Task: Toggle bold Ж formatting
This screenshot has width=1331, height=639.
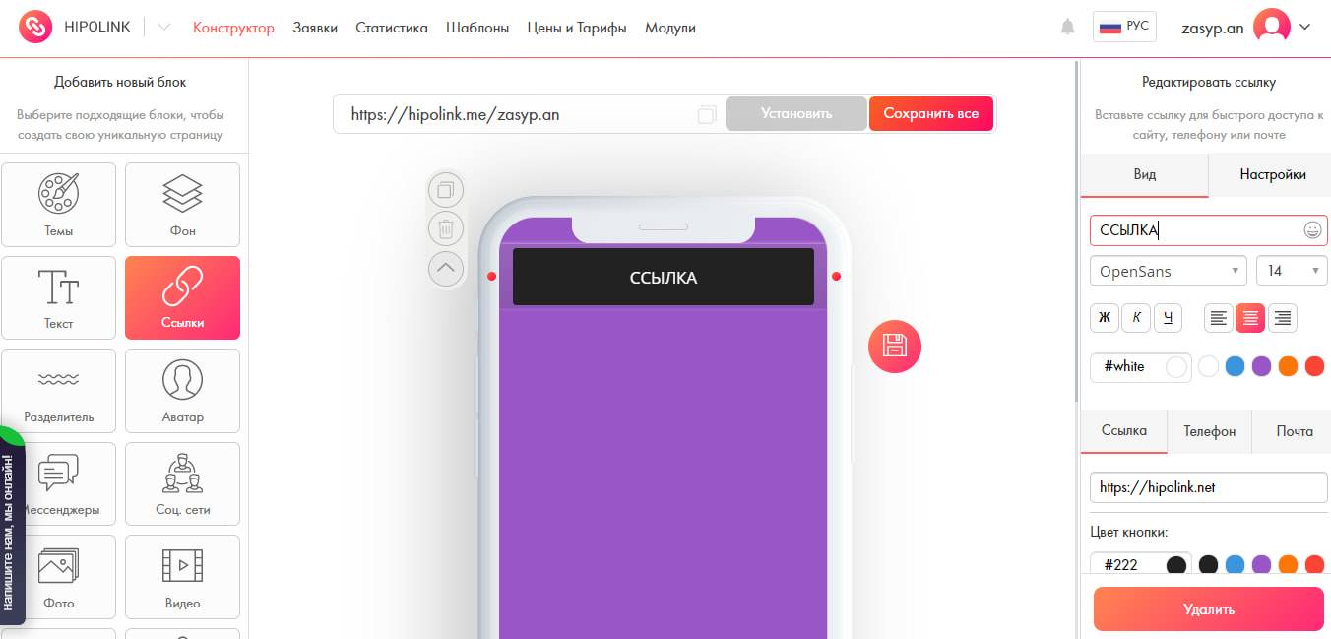Action: pyautogui.click(x=1105, y=317)
